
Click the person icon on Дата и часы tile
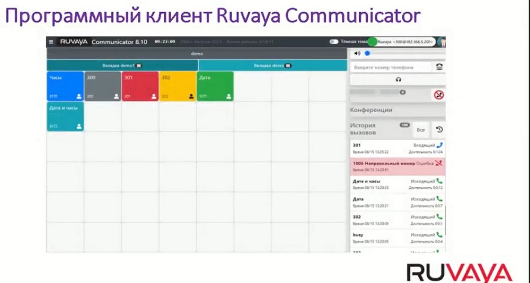click(x=79, y=126)
